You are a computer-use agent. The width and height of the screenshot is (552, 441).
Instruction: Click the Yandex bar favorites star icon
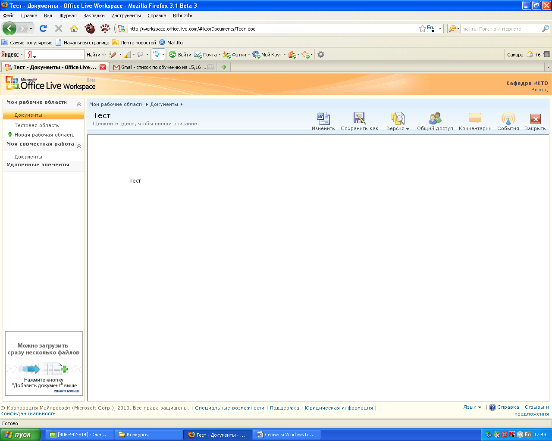click(305, 54)
